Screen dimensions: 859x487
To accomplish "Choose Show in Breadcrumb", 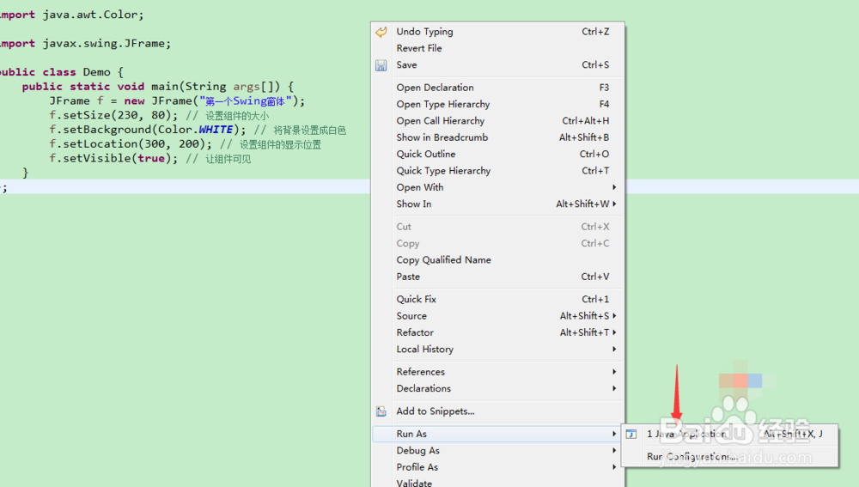I will [x=498, y=137].
